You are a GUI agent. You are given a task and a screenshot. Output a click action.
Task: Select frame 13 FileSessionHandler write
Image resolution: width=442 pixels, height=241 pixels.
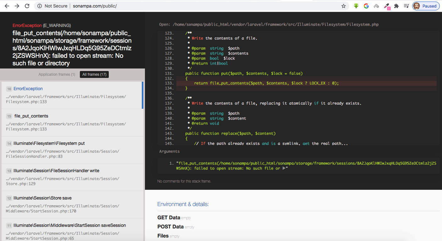tap(72, 177)
